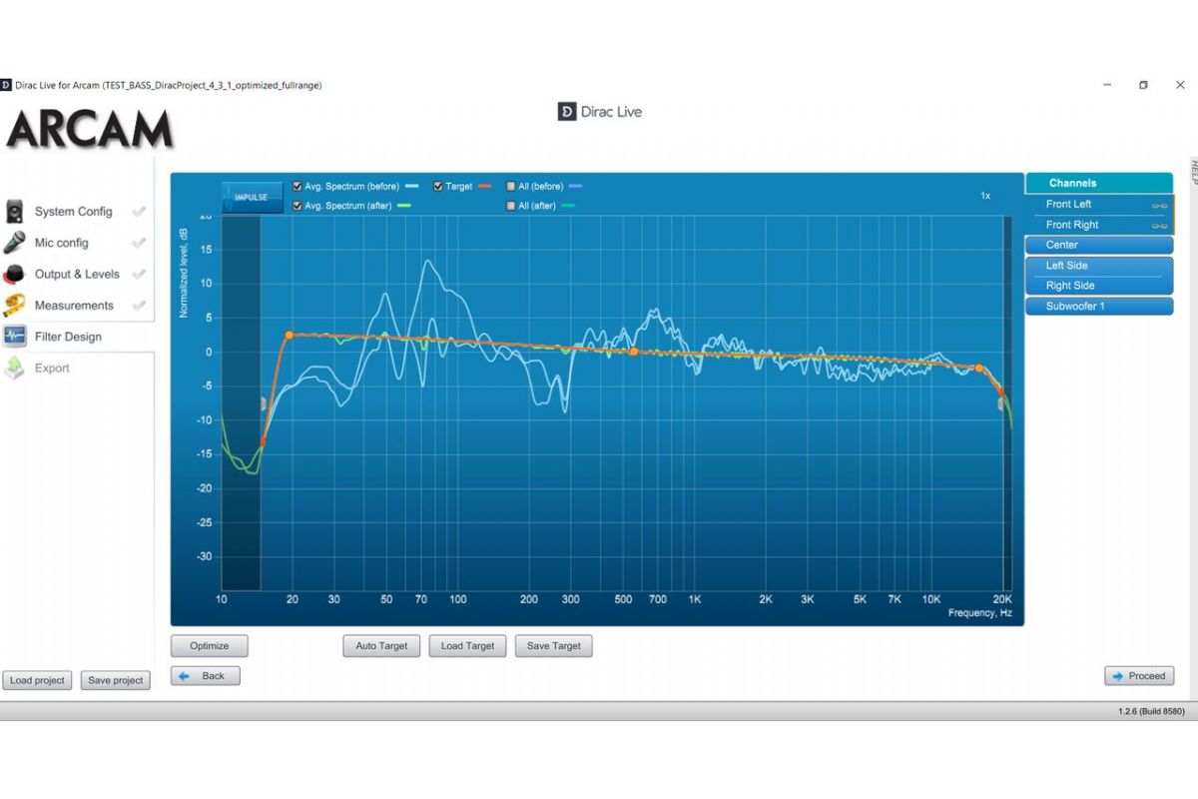Click the Dirac Live logo icon
Viewport: 1198px width, 799px height.
point(566,112)
